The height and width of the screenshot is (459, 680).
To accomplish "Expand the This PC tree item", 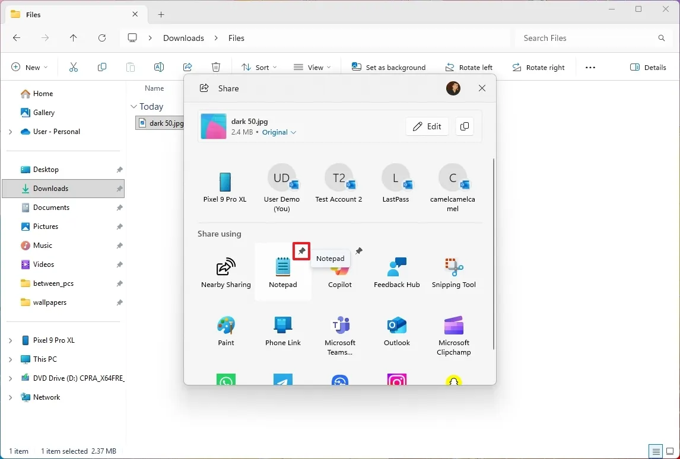I will tap(11, 359).
